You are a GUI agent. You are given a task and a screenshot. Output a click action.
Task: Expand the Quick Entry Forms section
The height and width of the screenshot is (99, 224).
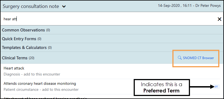point(112,39)
